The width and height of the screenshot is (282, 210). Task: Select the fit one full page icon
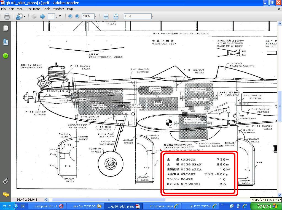(x=116, y=16)
